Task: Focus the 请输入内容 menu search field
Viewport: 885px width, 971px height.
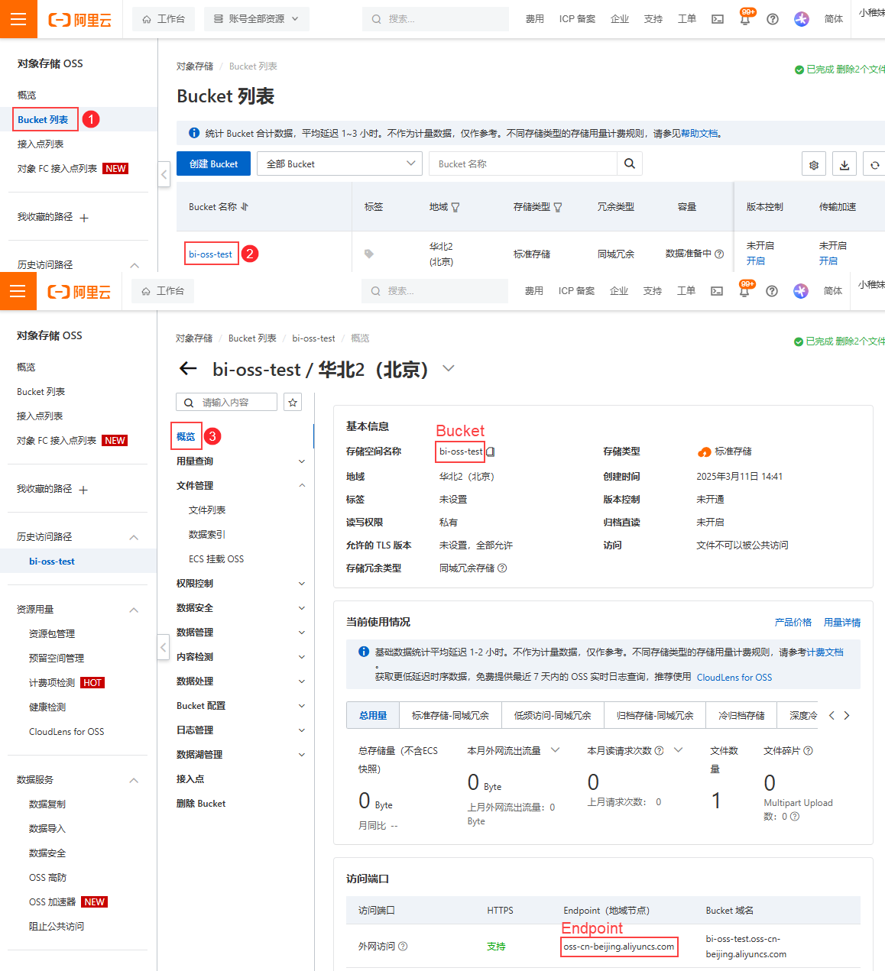Action: pos(226,403)
